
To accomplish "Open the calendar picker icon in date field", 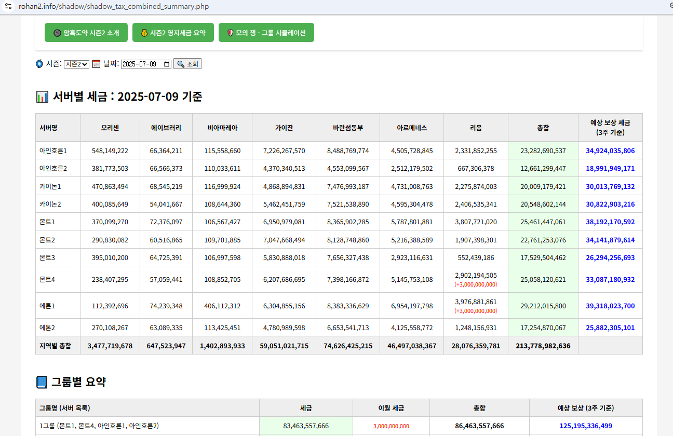I will coord(167,64).
